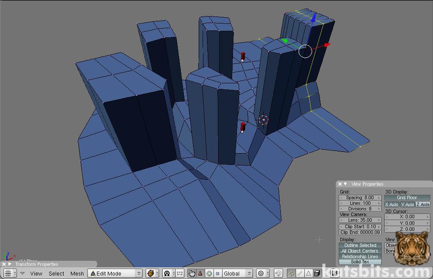Collapse View Properties with triangle
The height and width of the screenshot is (279, 433).
coord(345,184)
